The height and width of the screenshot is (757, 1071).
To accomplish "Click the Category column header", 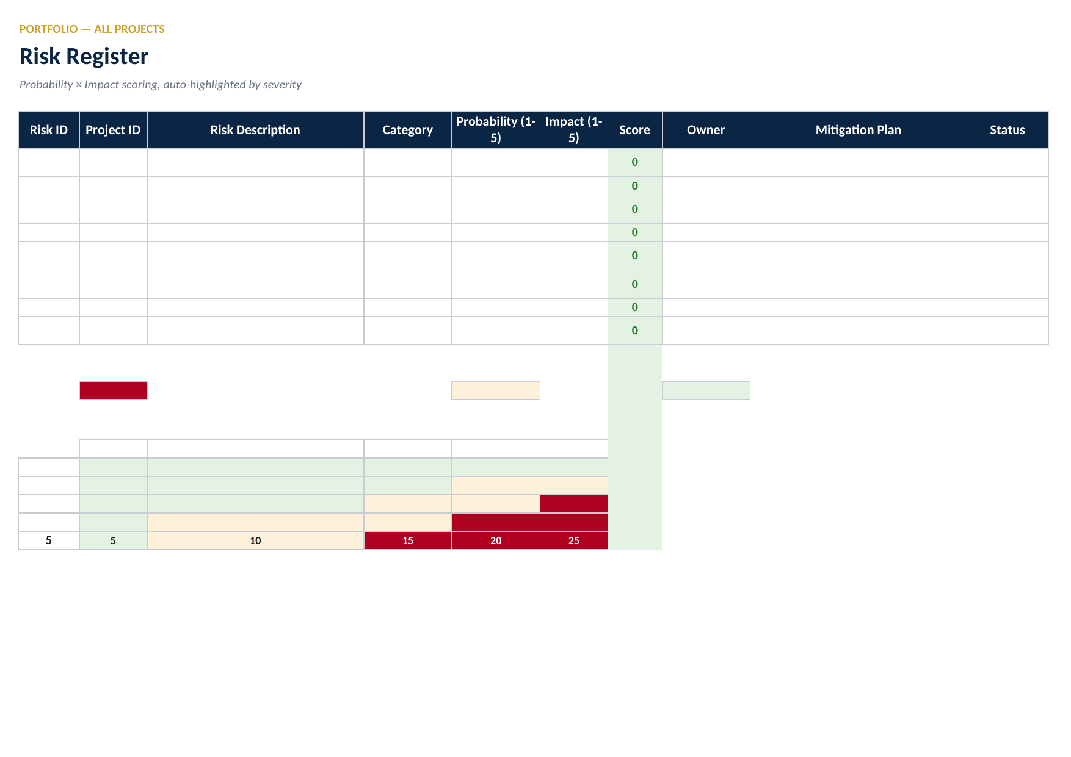I will (x=408, y=130).
